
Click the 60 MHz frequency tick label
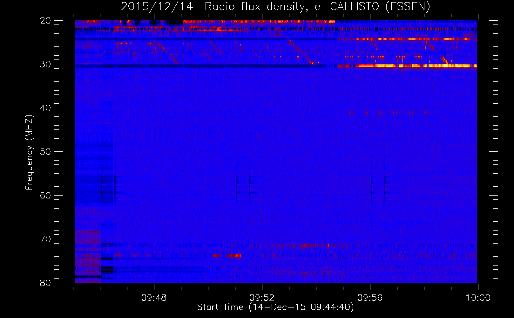(46, 195)
